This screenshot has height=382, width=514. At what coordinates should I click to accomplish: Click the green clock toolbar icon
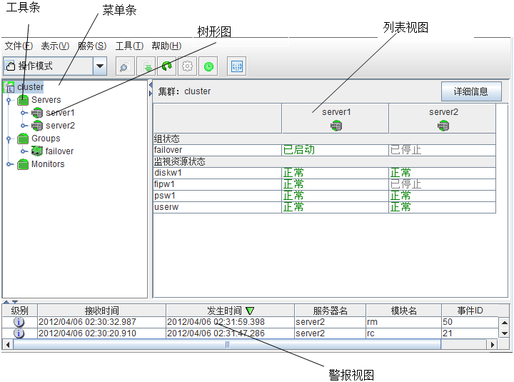[208, 66]
